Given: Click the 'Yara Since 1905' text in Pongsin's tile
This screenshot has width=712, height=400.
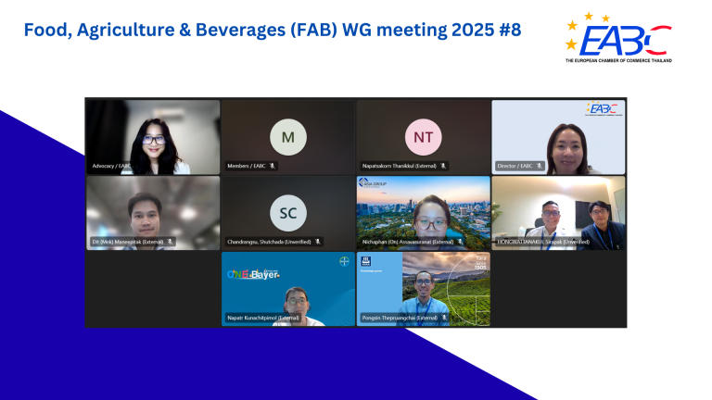Looking at the screenshot, I should point(480,263).
